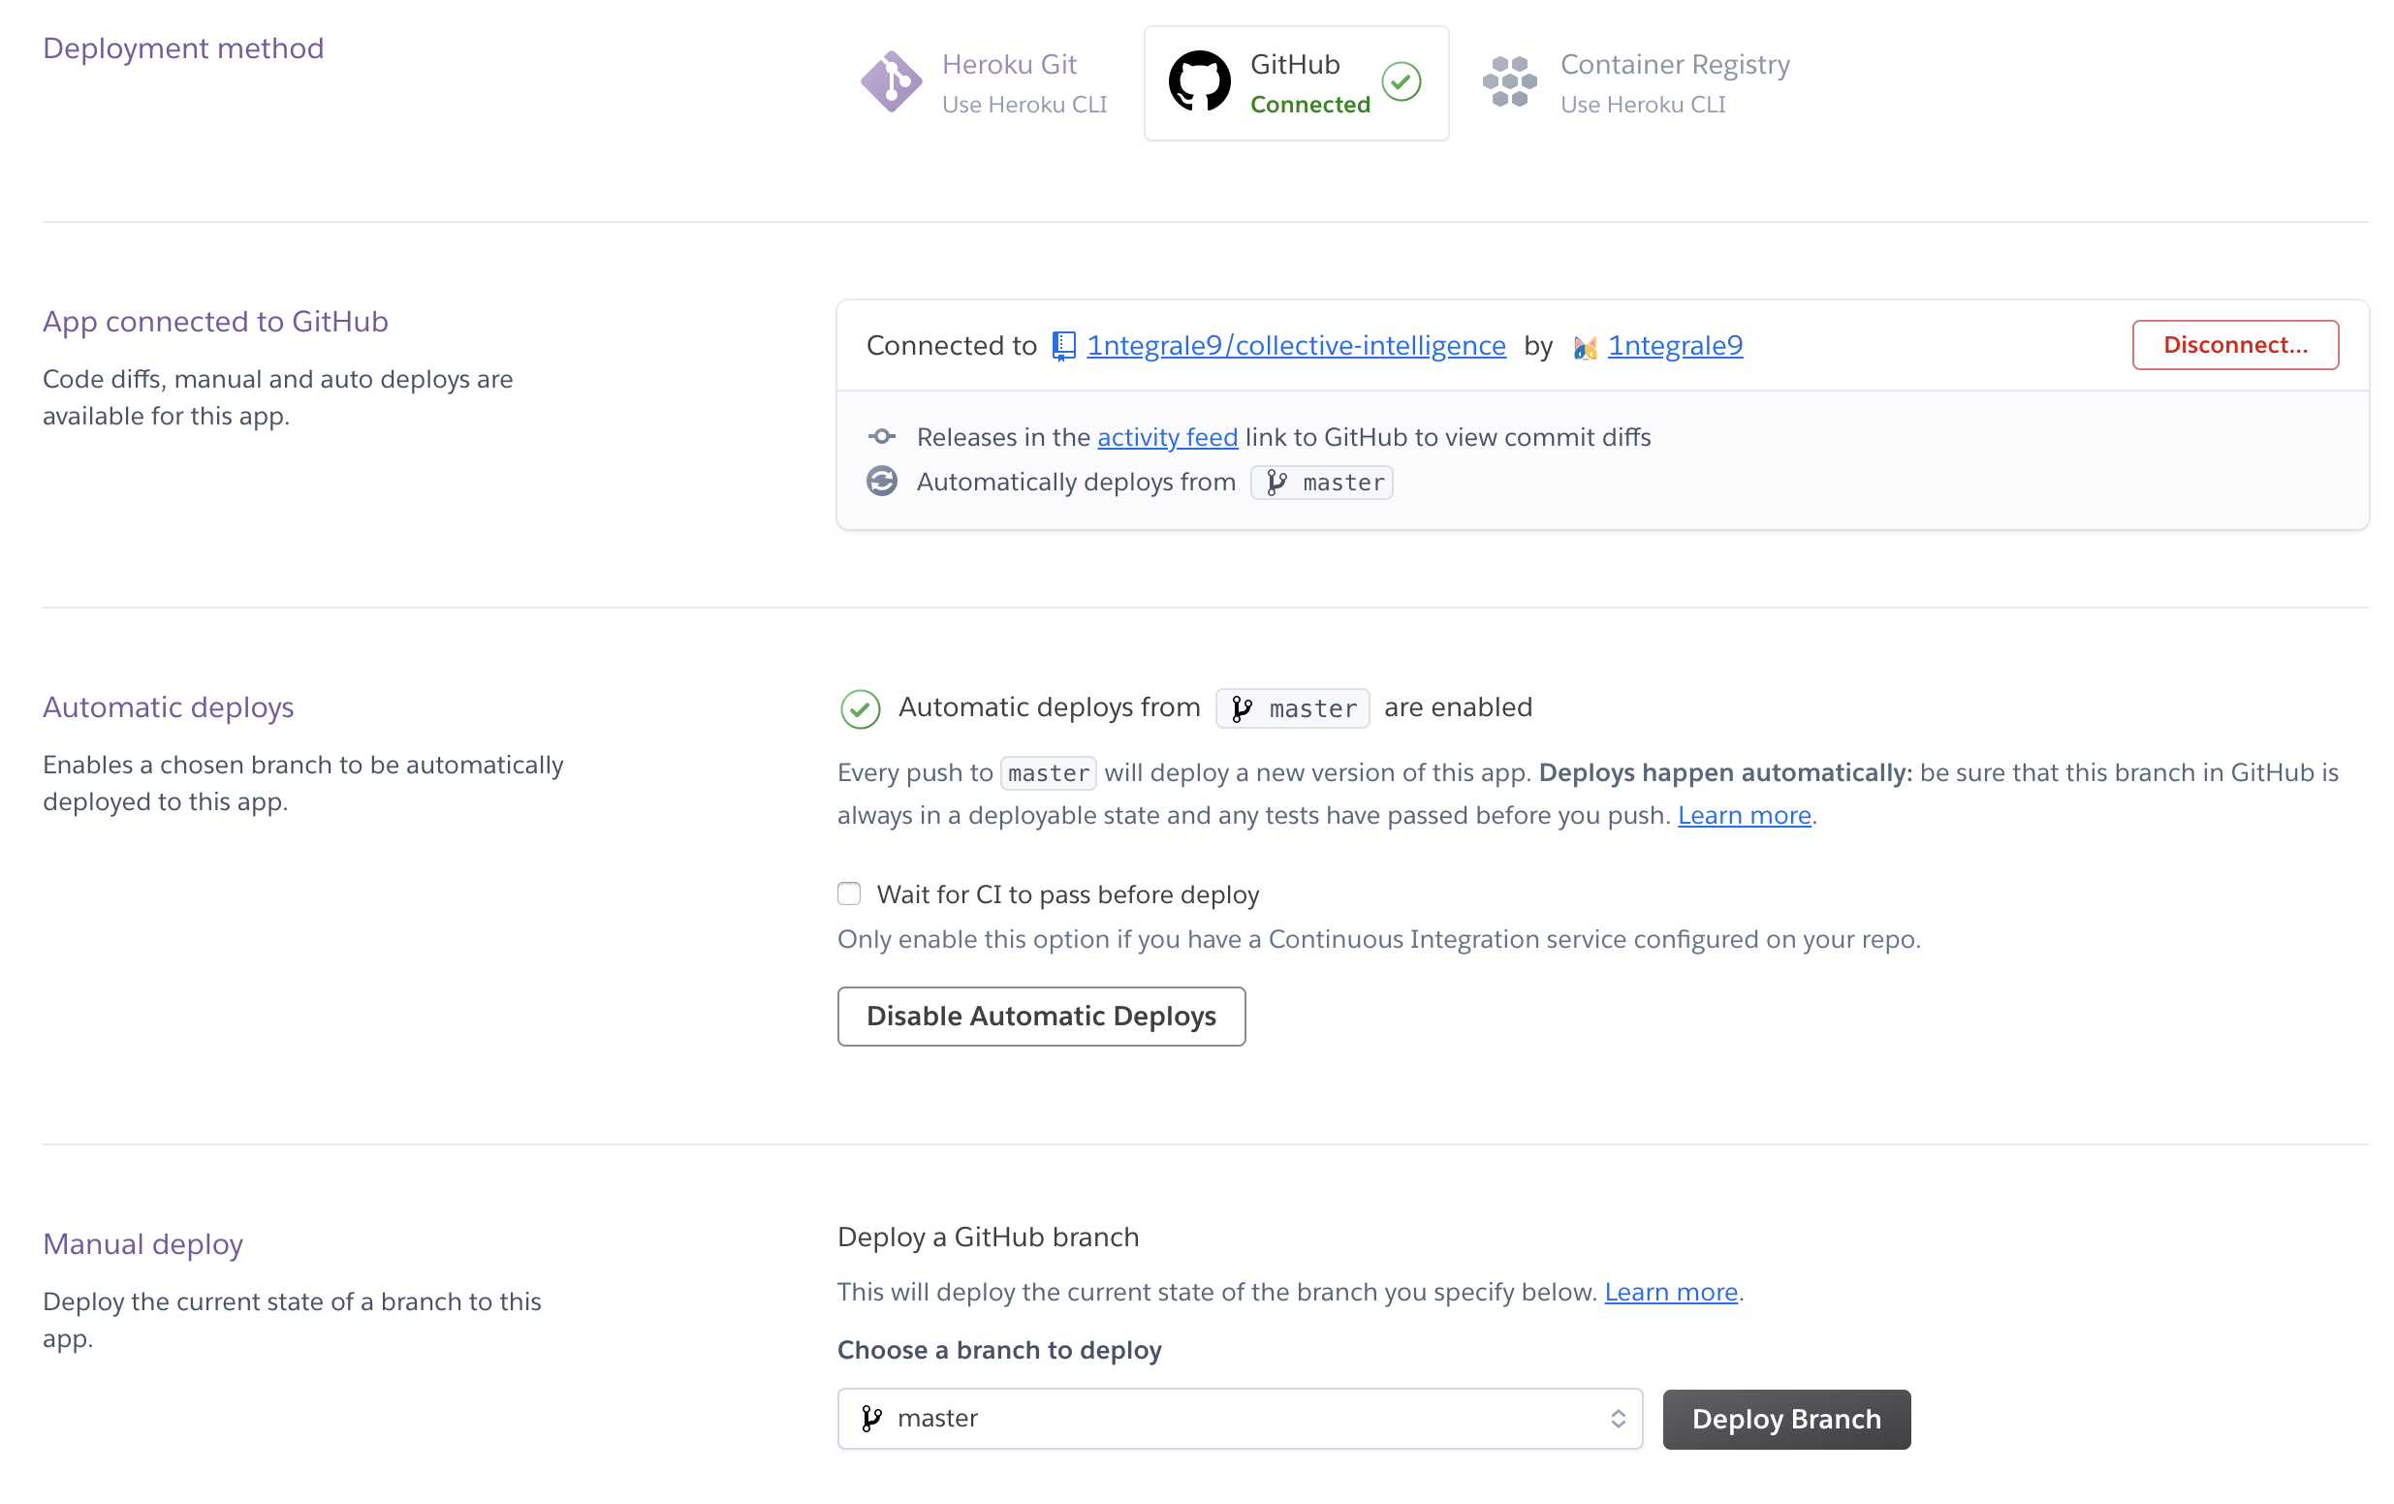Click the Disconnect... button
Screen dimensions: 2394x1504
pos(2235,345)
